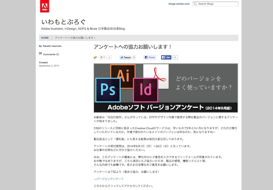Image resolution: width=273 pixels, height=190 pixels.
Task: Click the date September 2, 2014
Action: click(49, 66)
